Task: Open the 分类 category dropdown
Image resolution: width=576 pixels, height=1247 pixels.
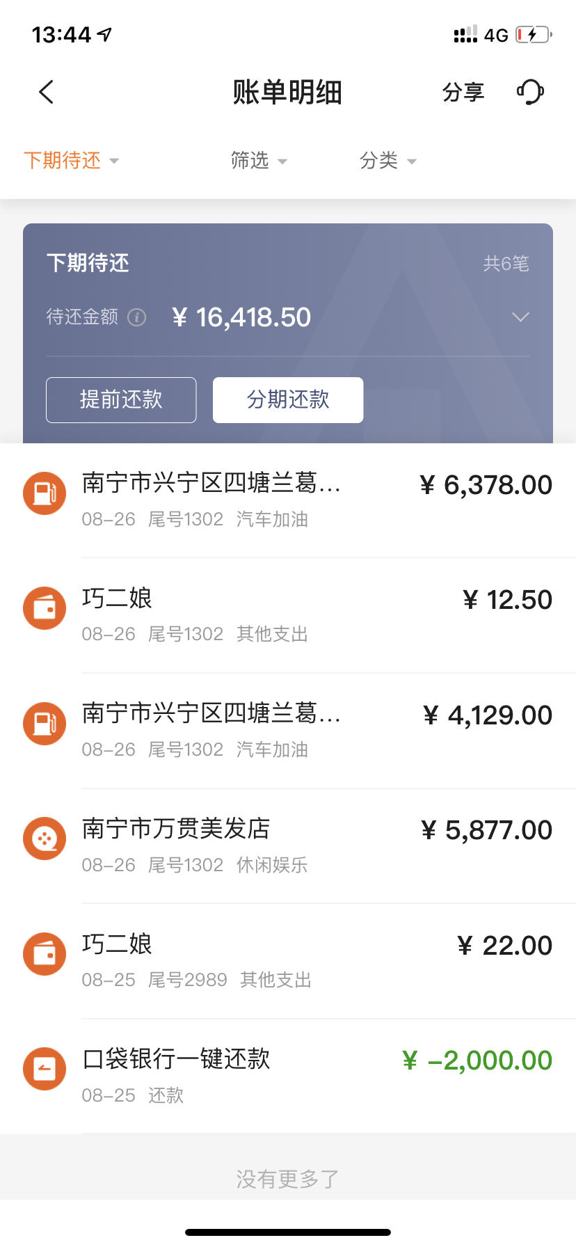Action: point(388,161)
